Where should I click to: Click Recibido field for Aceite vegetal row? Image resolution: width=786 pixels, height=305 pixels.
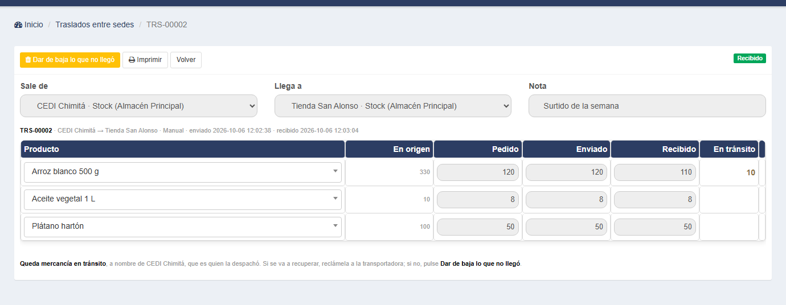tap(655, 200)
